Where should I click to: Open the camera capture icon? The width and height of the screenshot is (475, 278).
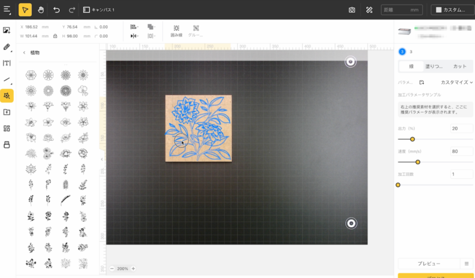point(352,10)
